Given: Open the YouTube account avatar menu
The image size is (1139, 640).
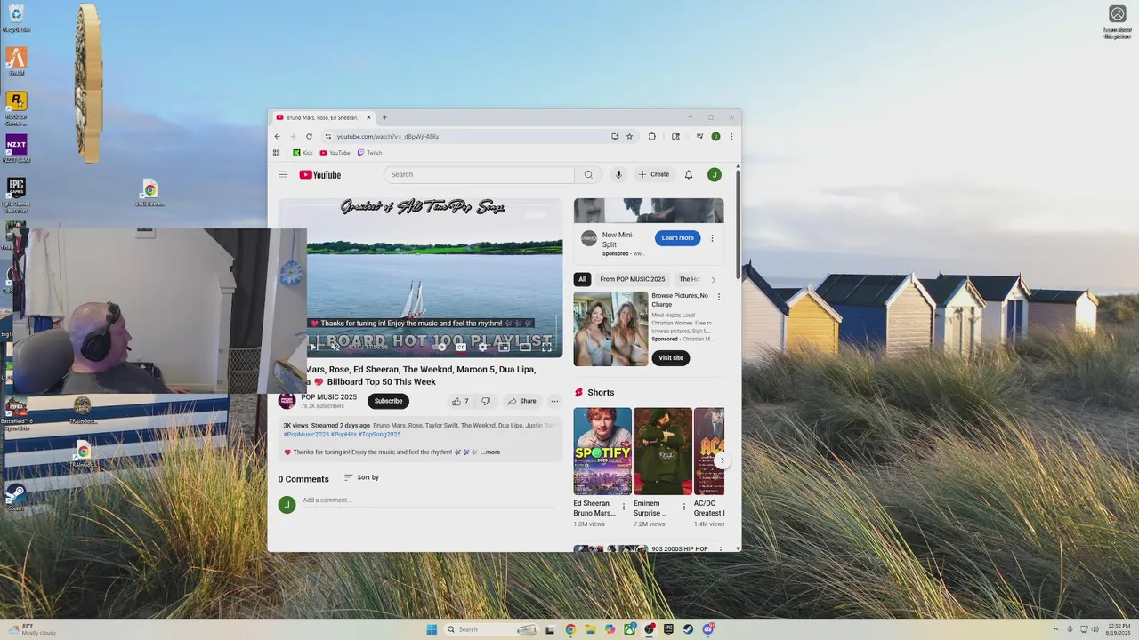Looking at the screenshot, I should [714, 174].
